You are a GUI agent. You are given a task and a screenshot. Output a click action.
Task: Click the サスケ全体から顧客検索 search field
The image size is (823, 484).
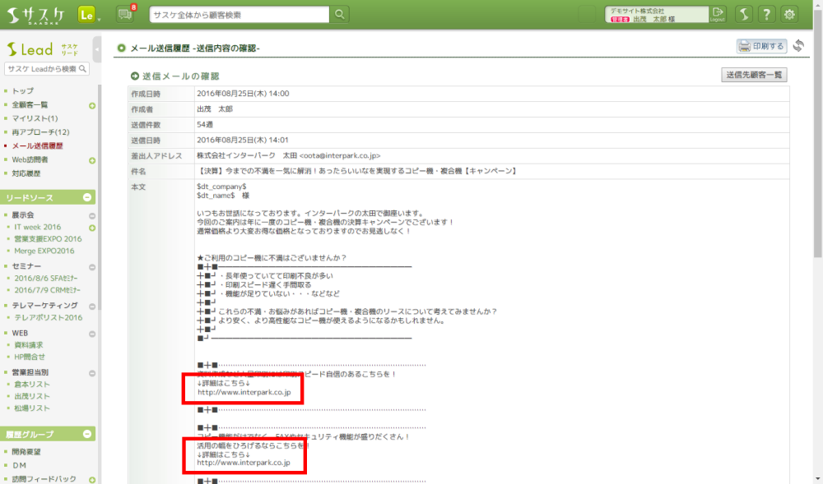(x=239, y=15)
